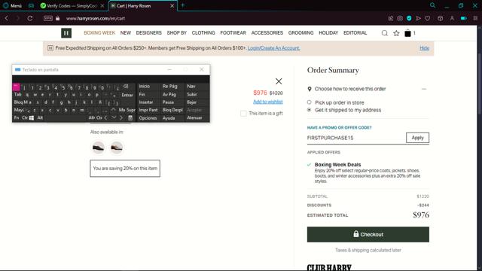Follow the Login/Create An Account link

click(273, 48)
